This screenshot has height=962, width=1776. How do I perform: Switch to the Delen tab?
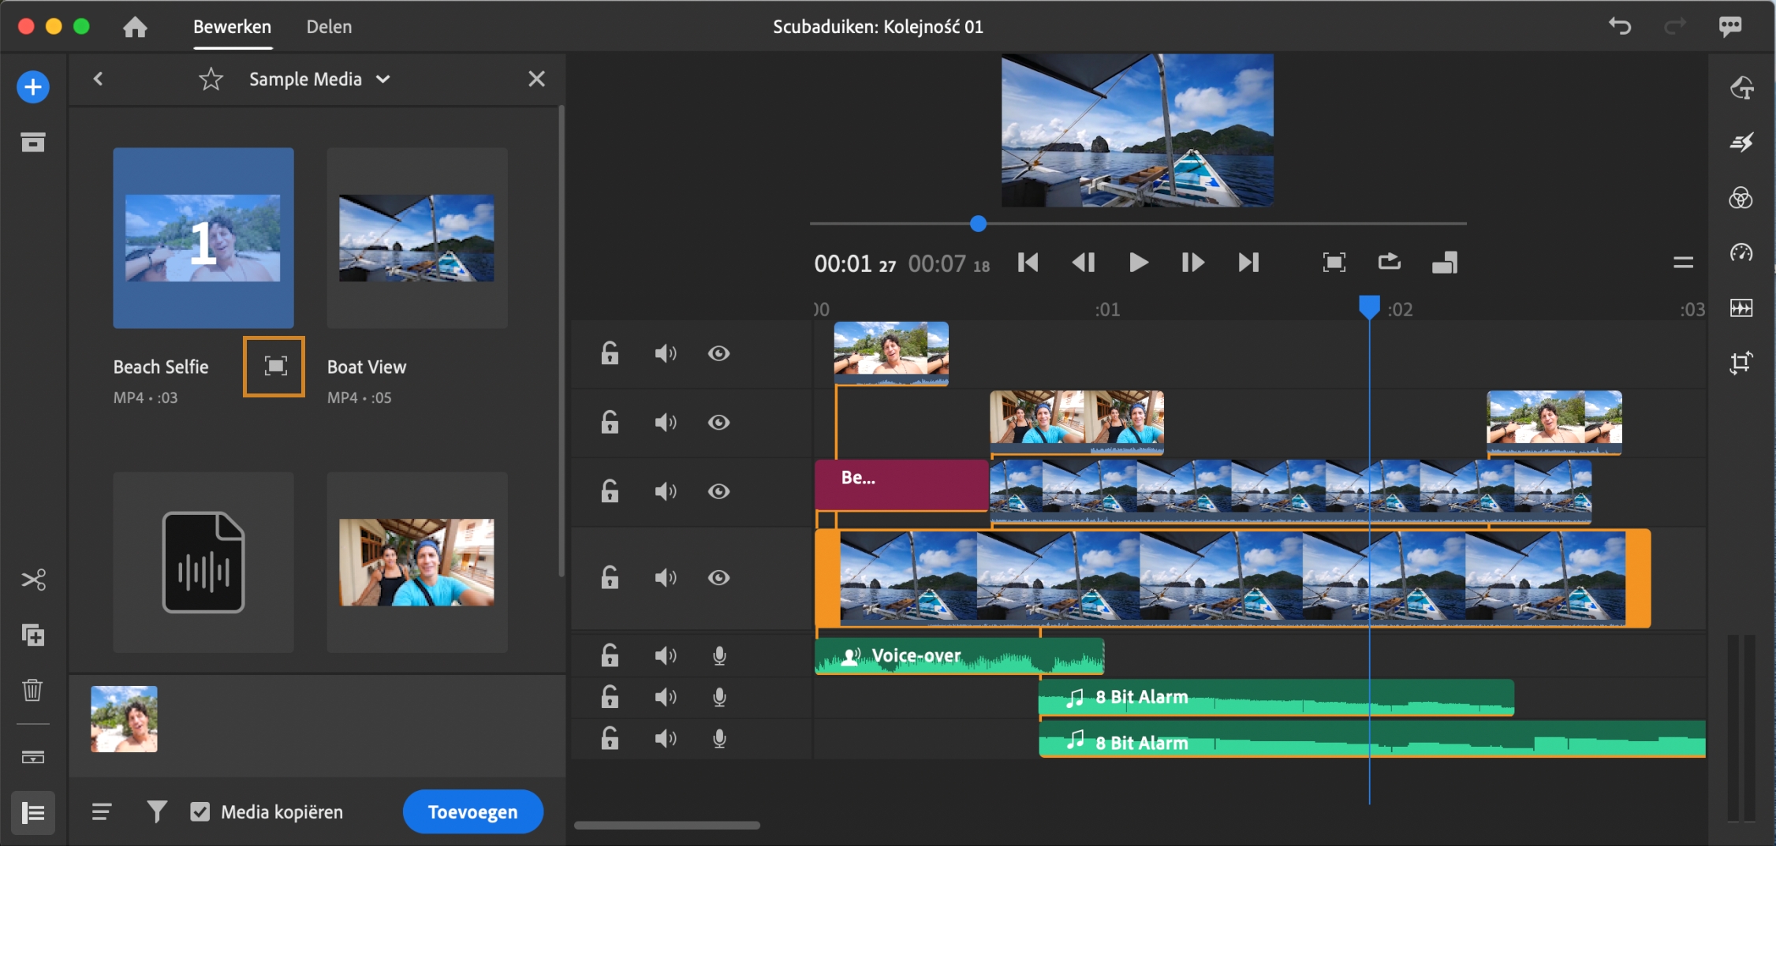(329, 27)
